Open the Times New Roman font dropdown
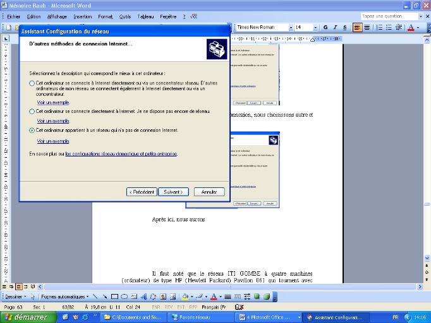This screenshot has width=431, height=323. pyautogui.click(x=291, y=28)
